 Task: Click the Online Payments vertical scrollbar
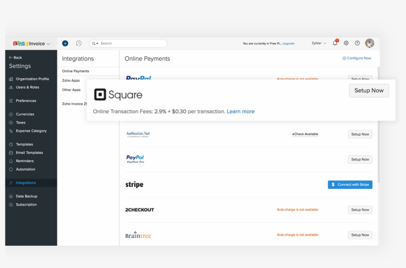(x=379, y=125)
